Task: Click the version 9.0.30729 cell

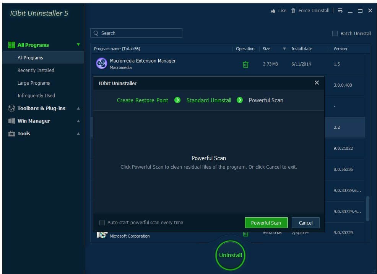Action: click(x=343, y=233)
